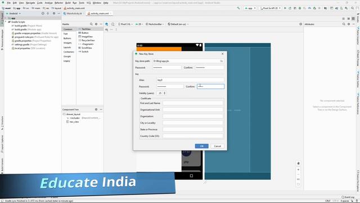Select the design surface layers icon
The width and height of the screenshot is (360, 203).
tap(107, 24)
